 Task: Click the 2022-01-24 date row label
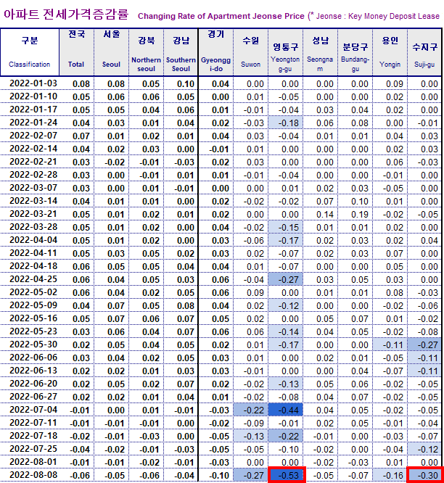pos(33,123)
